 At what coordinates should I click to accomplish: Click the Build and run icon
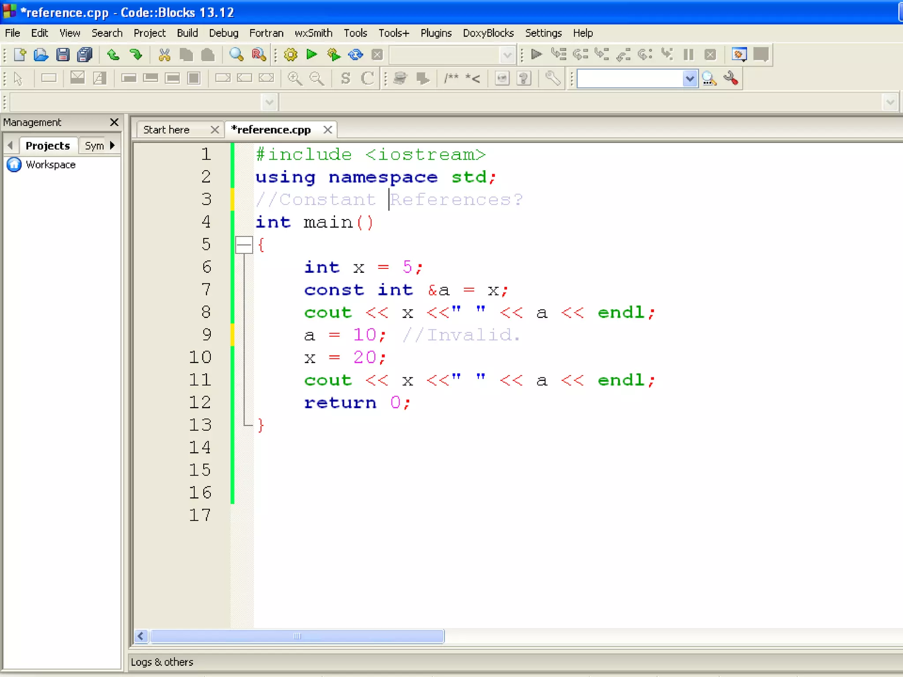(x=334, y=55)
